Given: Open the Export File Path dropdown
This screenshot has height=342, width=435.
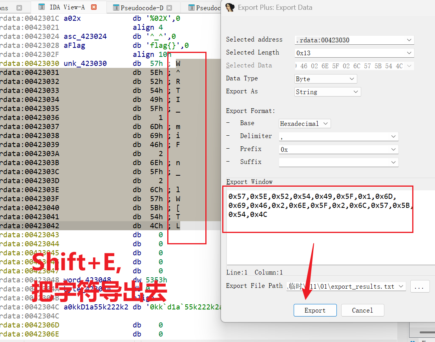Looking at the screenshot, I should [x=401, y=286].
